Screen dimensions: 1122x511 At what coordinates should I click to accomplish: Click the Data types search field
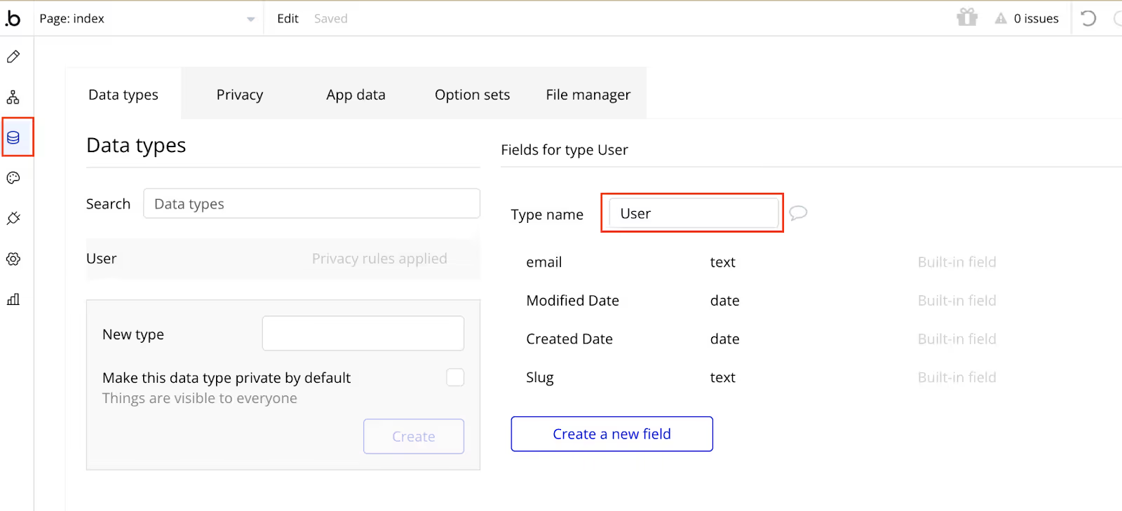tap(311, 204)
